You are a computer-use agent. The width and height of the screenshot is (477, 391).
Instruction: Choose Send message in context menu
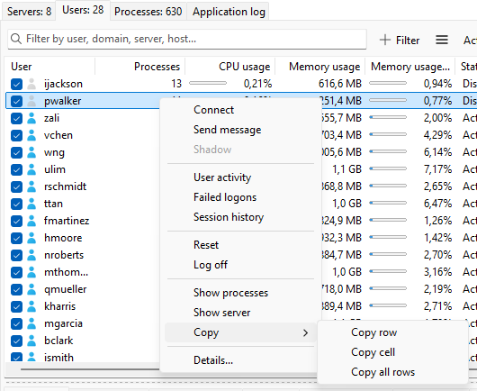[227, 130]
